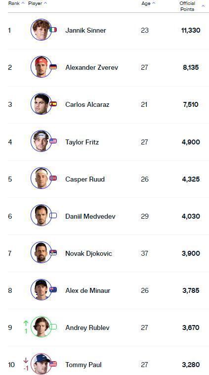Click the US flag icon beside Taylor Fritz
209x375 pixels.
tap(53, 141)
